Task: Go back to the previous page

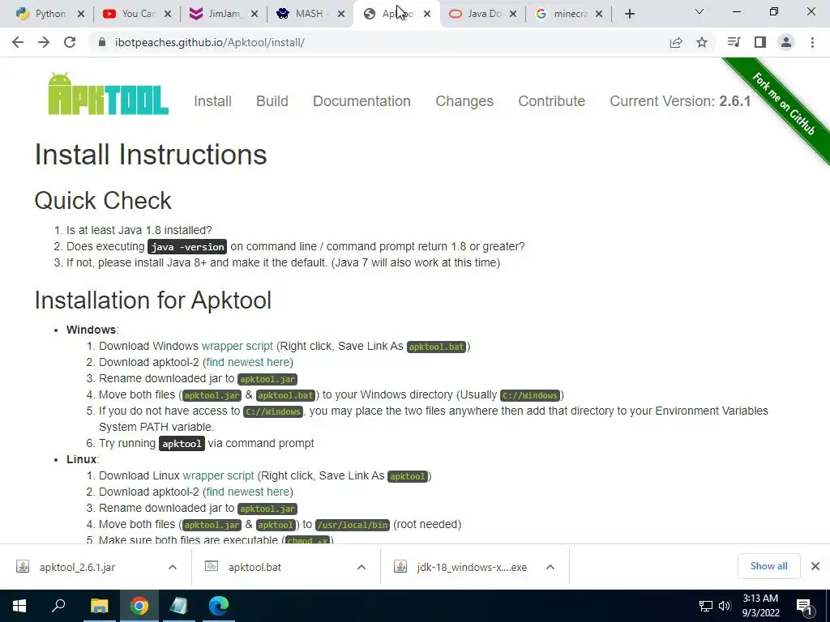Action: (x=18, y=42)
